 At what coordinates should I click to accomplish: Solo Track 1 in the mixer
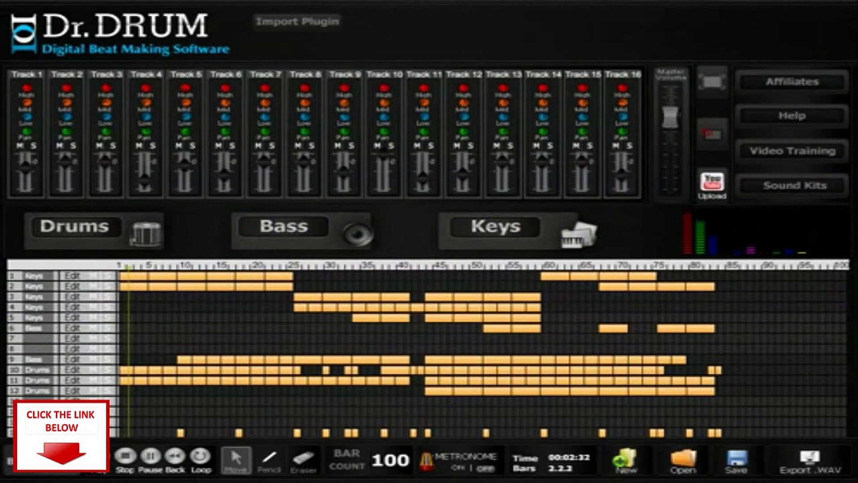click(33, 146)
